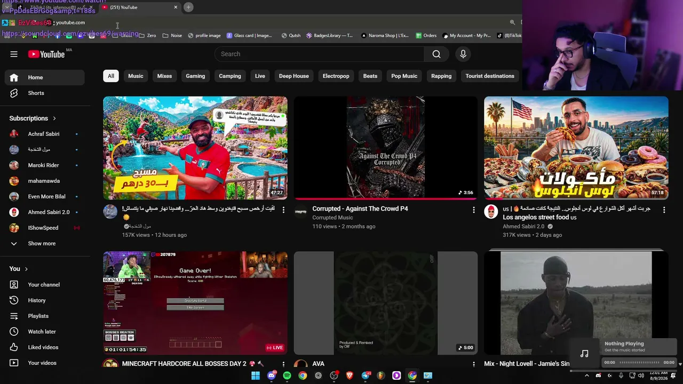
Task: Select the Gaming filter chip
Action: [x=195, y=76]
